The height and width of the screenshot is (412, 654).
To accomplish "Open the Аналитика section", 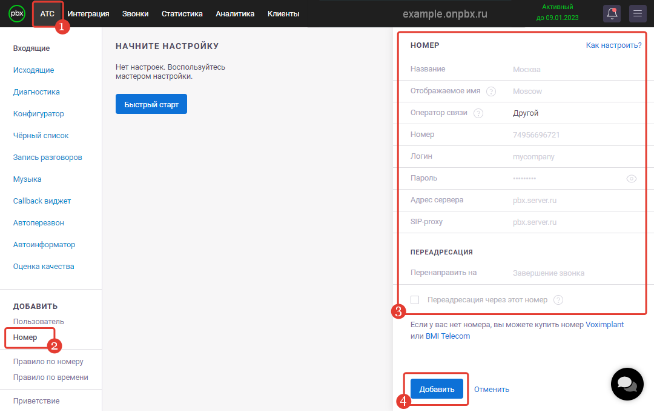I will point(235,13).
